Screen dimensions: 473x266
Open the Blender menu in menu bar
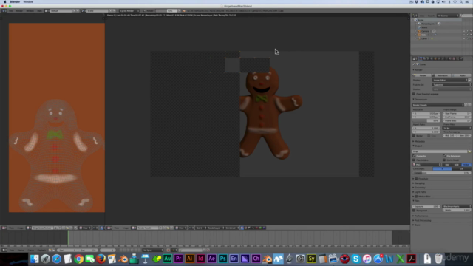[15, 1]
